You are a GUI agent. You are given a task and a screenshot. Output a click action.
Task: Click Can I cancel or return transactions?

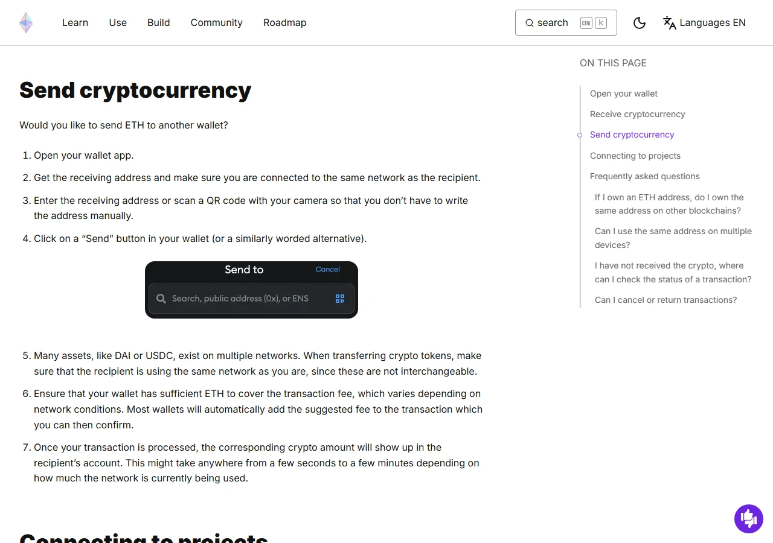coord(666,300)
